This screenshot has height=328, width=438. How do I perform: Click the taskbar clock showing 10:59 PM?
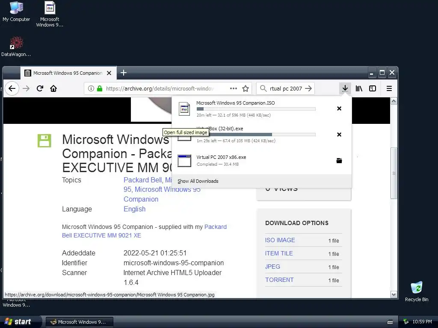(422, 322)
